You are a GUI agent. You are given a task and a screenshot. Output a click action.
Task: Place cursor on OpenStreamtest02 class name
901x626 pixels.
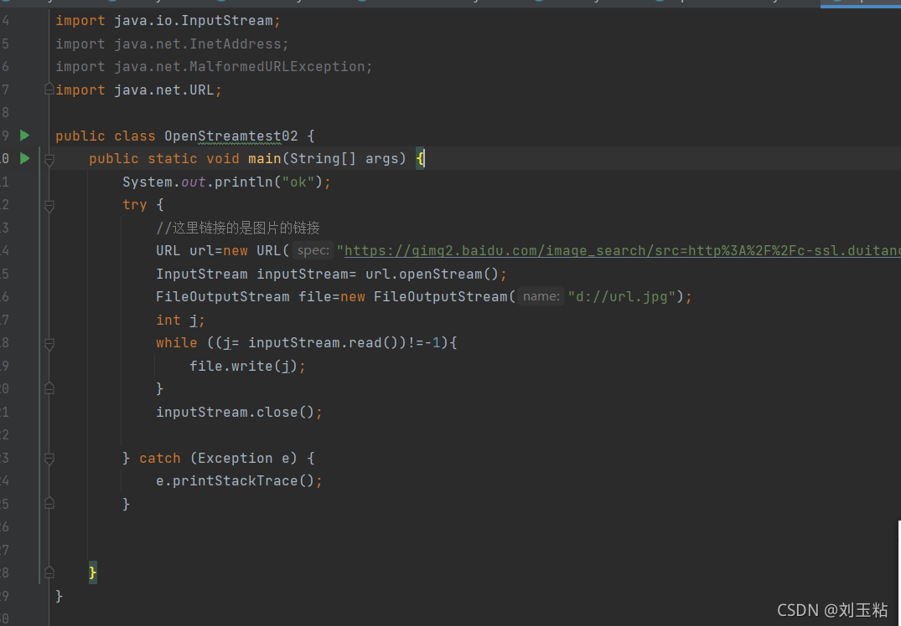[x=231, y=136]
